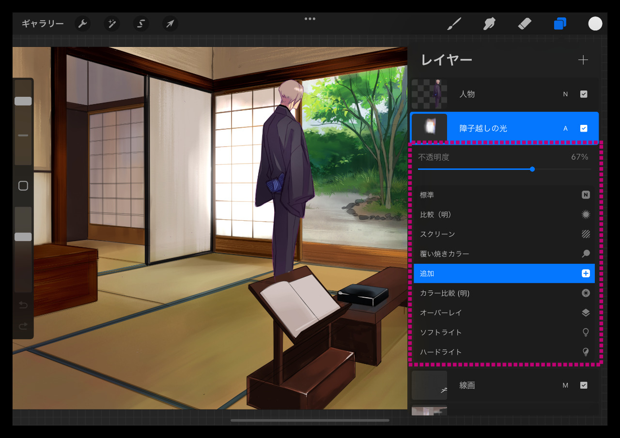
Task: Click the 67% opacity value
Action: [x=579, y=157]
